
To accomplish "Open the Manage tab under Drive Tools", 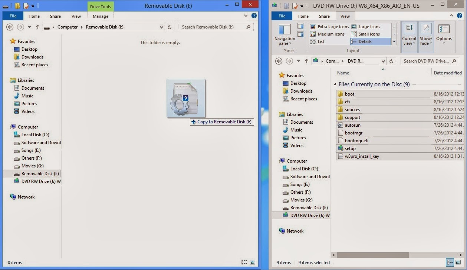I will [x=100, y=16].
